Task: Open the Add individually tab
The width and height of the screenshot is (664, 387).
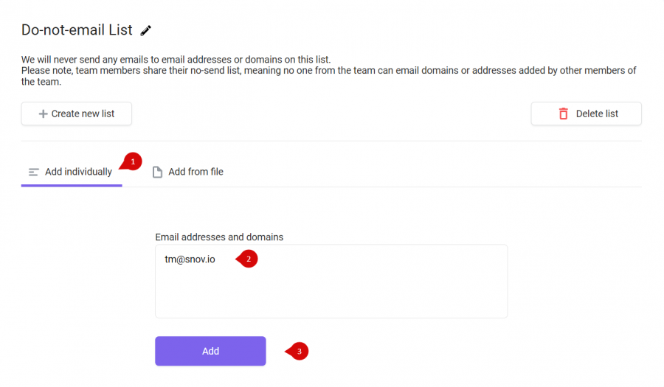Action: click(x=72, y=172)
